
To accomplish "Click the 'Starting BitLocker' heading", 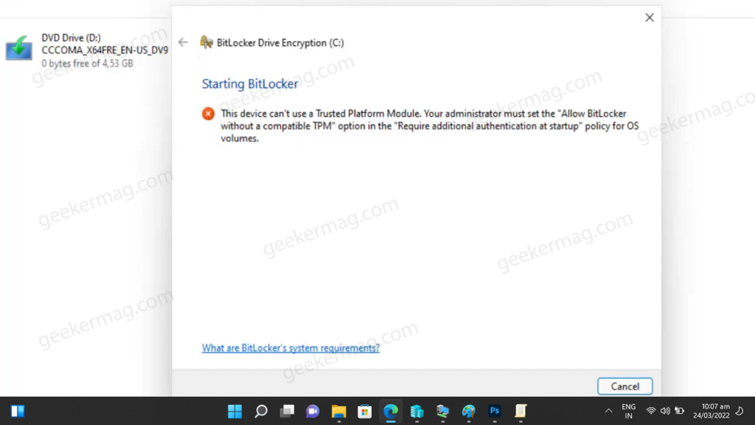I will point(250,84).
